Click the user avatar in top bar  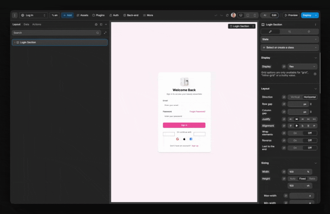[x=233, y=15]
